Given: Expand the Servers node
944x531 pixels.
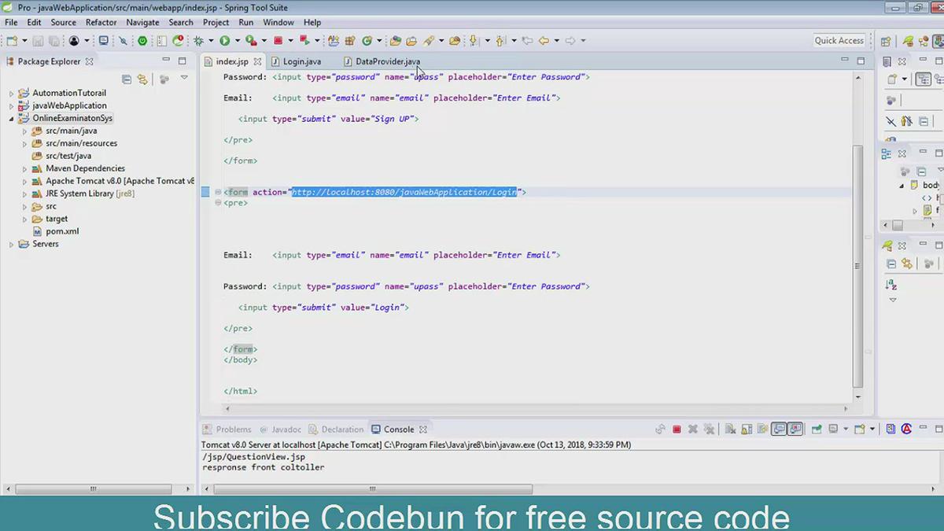Looking at the screenshot, I should tap(12, 244).
